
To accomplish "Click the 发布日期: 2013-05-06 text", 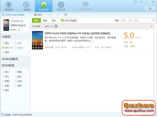I will pos(56,47).
